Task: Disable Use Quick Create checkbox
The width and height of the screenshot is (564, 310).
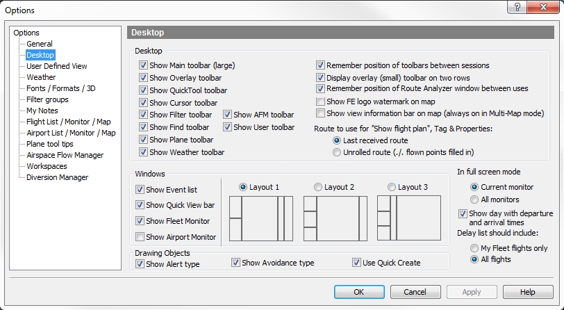Action: click(x=356, y=263)
